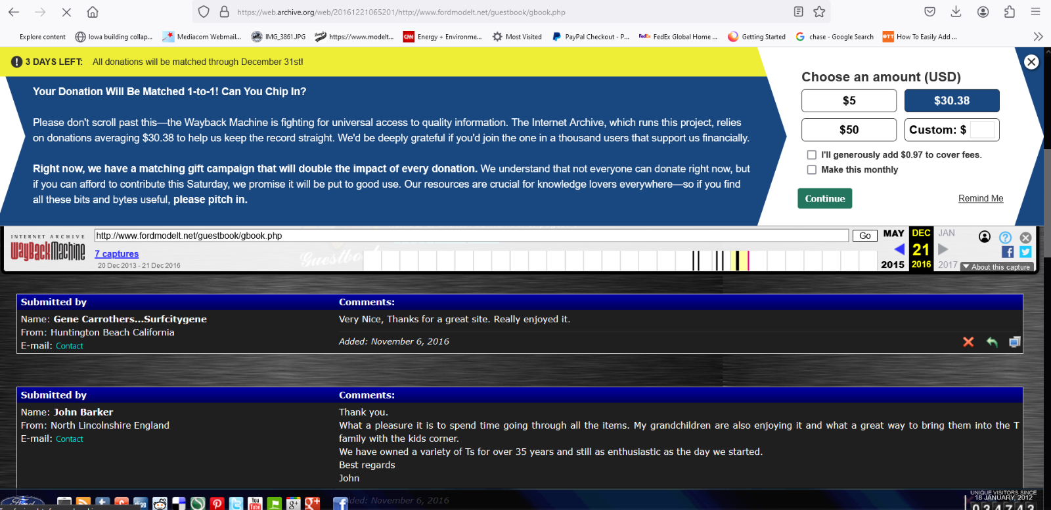Open the Firefox extensions icon

coord(1010,12)
